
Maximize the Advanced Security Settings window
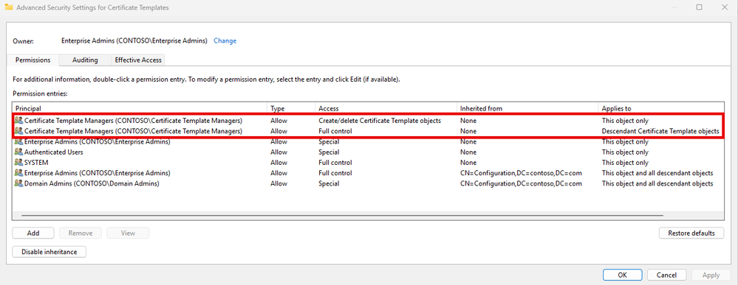(x=699, y=7)
